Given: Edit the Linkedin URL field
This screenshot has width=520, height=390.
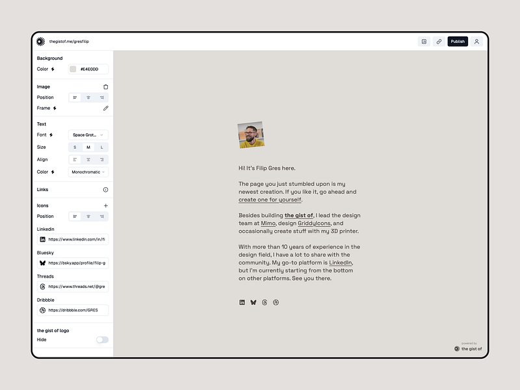Looking at the screenshot, I should (x=73, y=239).
